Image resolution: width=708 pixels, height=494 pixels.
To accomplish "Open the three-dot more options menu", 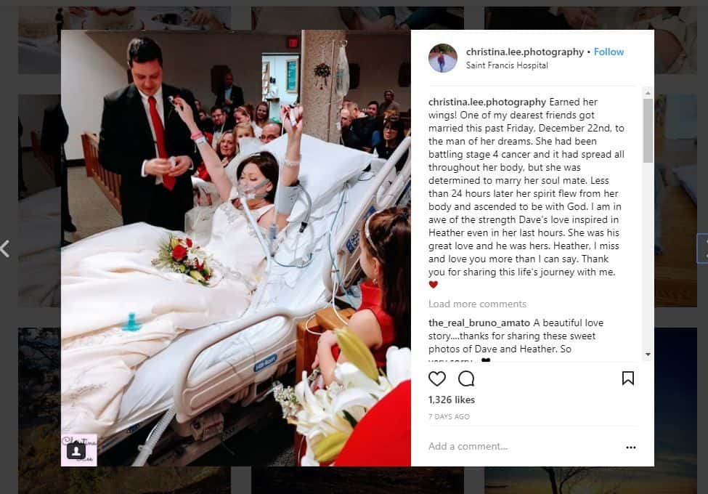I will tap(631, 447).
